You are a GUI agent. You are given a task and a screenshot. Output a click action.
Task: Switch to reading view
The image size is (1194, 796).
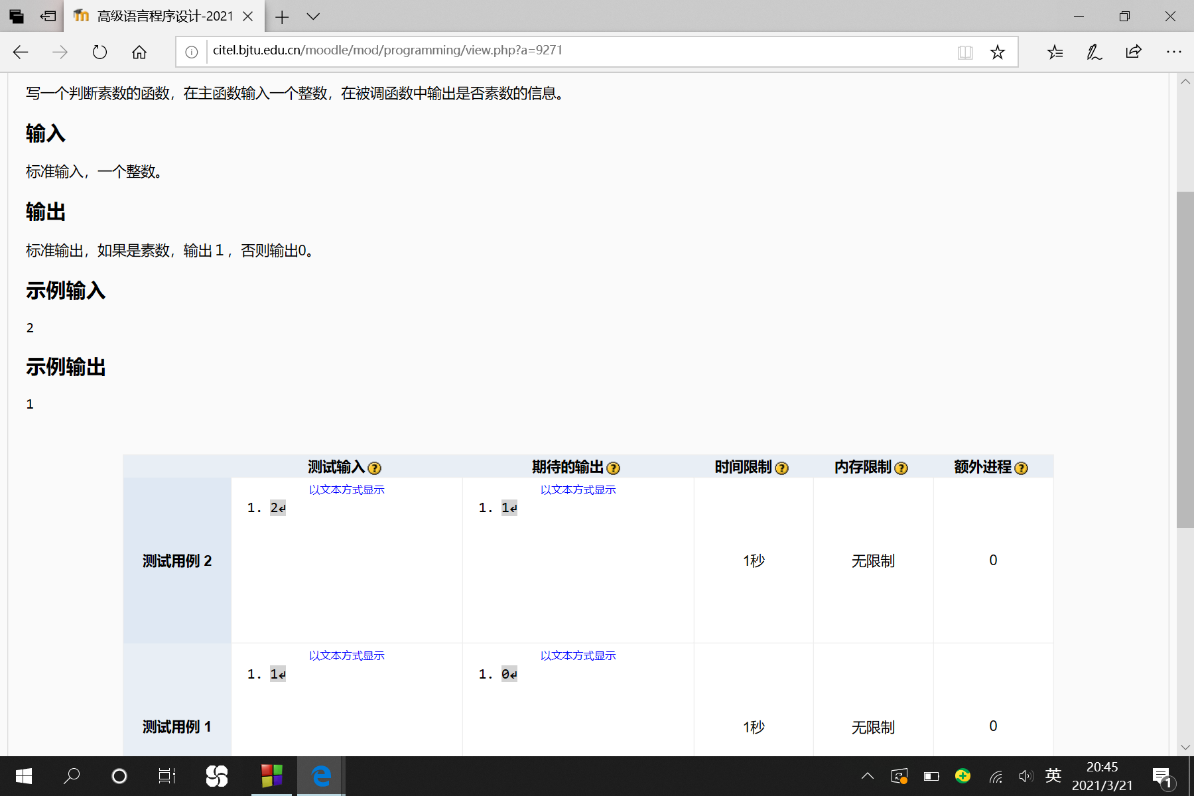point(965,52)
